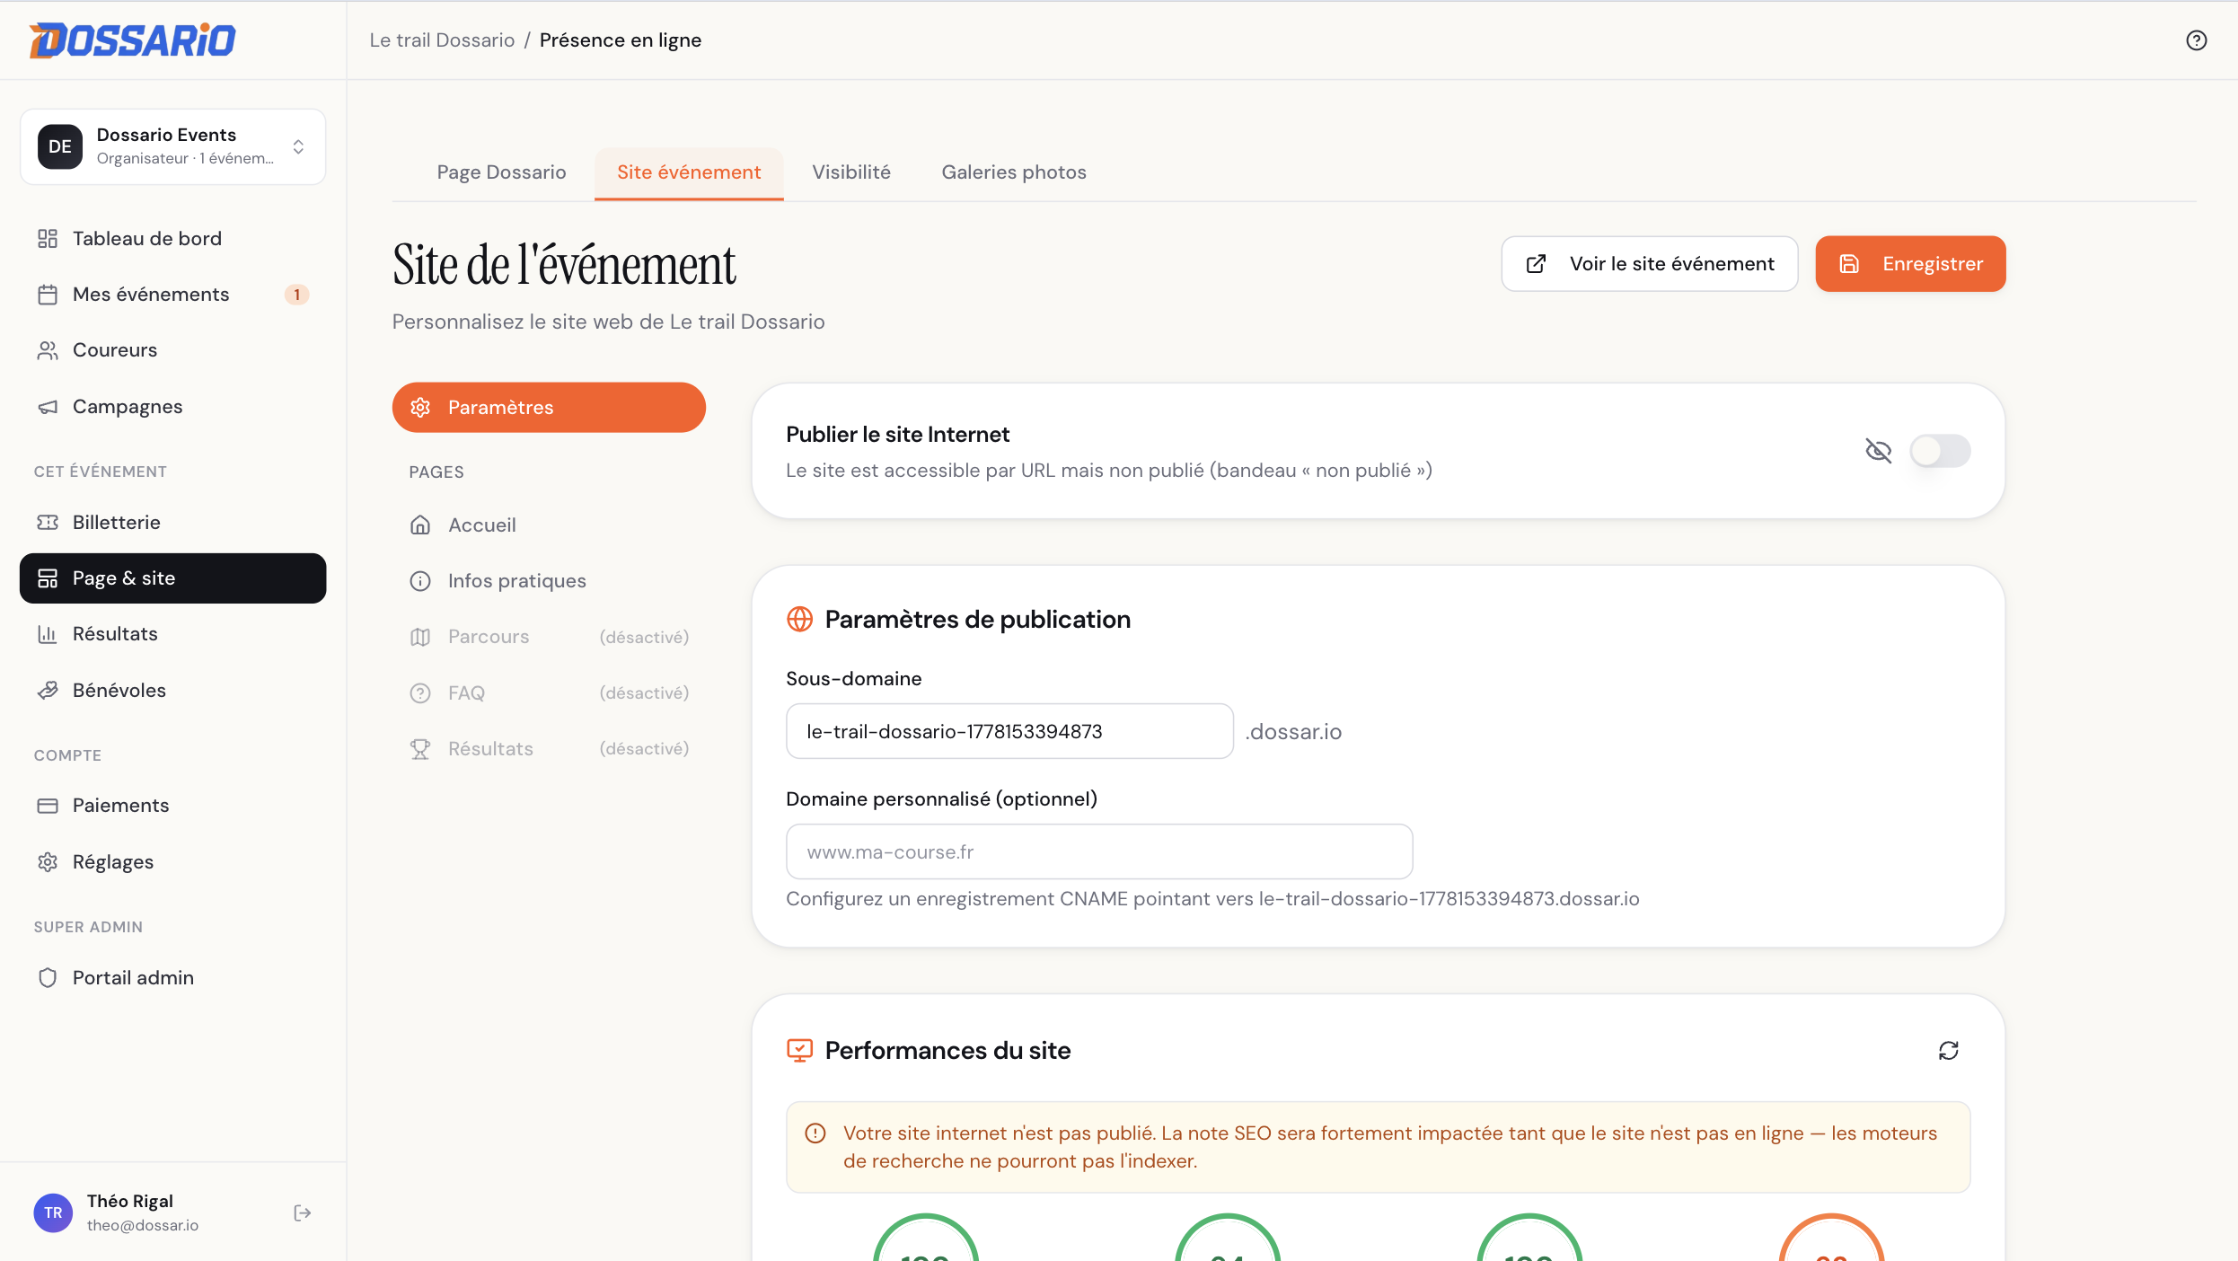This screenshot has width=2238, height=1261.
Task: Click the Billetterie ticket icon
Action: [x=48, y=522]
